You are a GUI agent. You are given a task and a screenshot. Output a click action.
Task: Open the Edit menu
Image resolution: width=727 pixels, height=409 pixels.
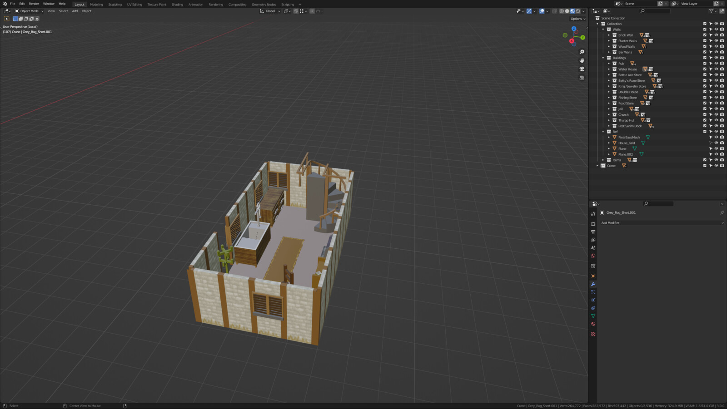(22, 4)
